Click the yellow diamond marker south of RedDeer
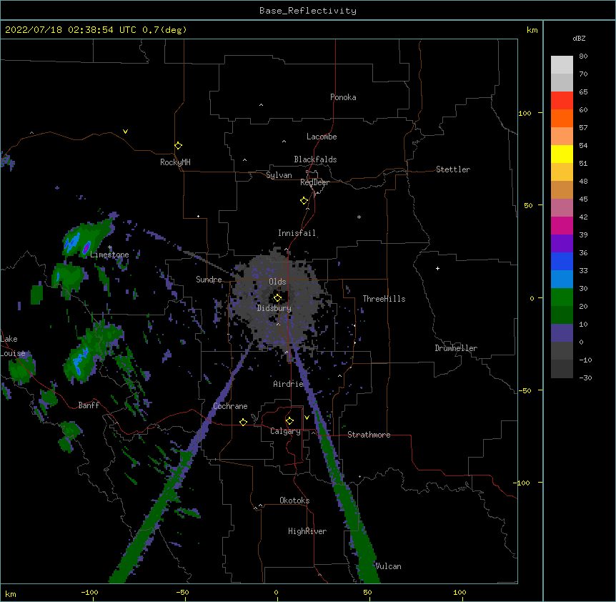Viewport: 616px width, 602px height. click(304, 201)
